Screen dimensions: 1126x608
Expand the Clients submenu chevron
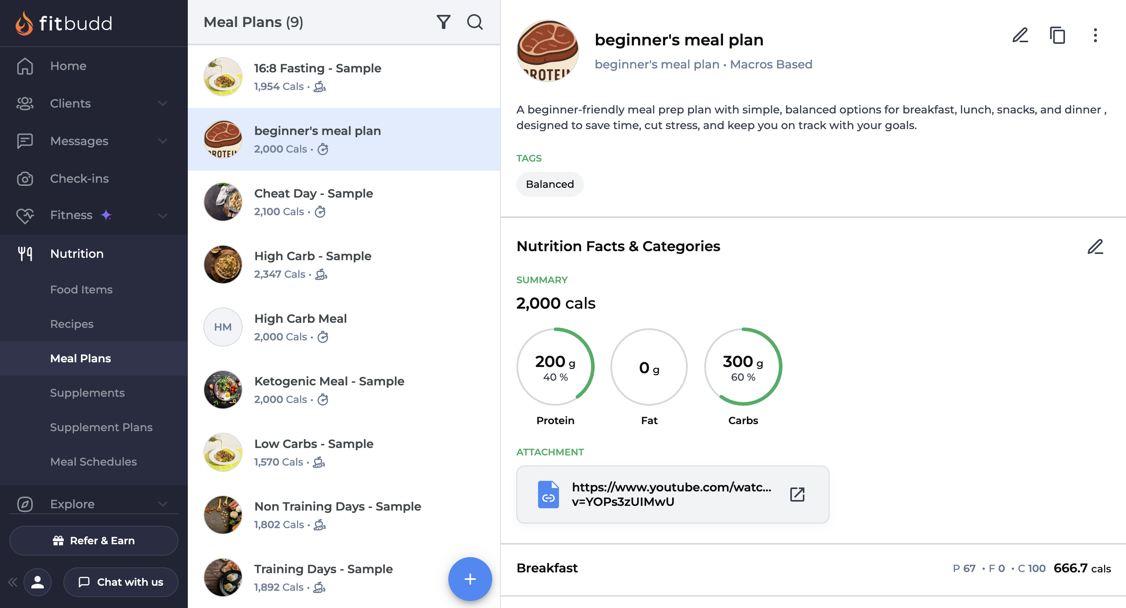click(163, 104)
